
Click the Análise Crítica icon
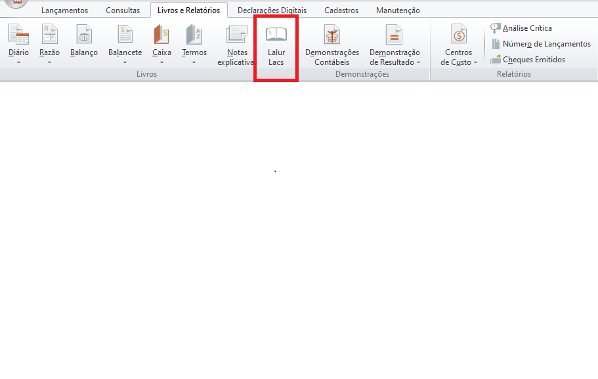[496, 28]
